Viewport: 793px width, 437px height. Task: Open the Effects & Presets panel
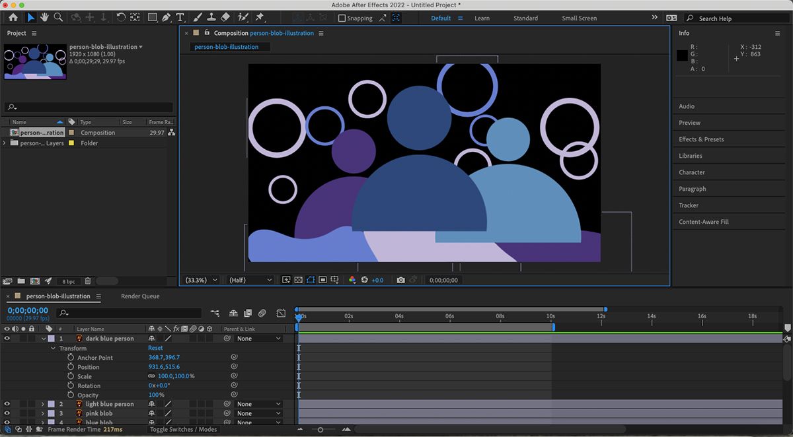(703, 139)
